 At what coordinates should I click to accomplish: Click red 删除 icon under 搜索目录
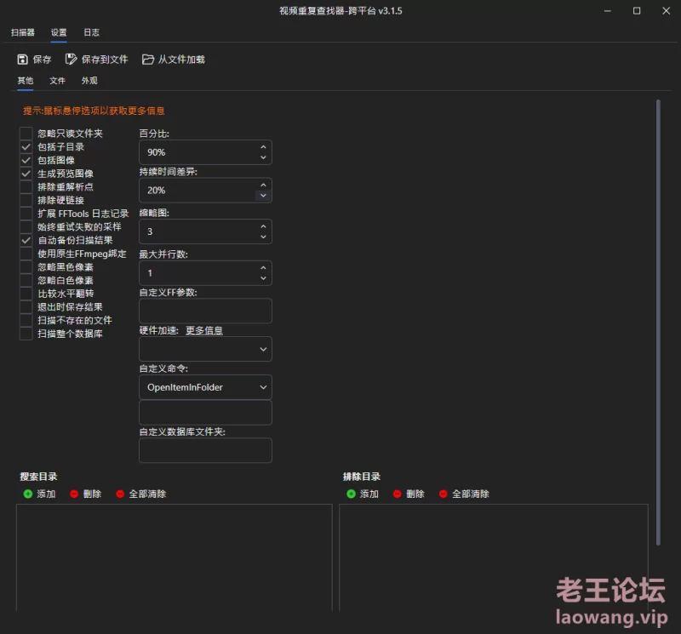pos(74,494)
